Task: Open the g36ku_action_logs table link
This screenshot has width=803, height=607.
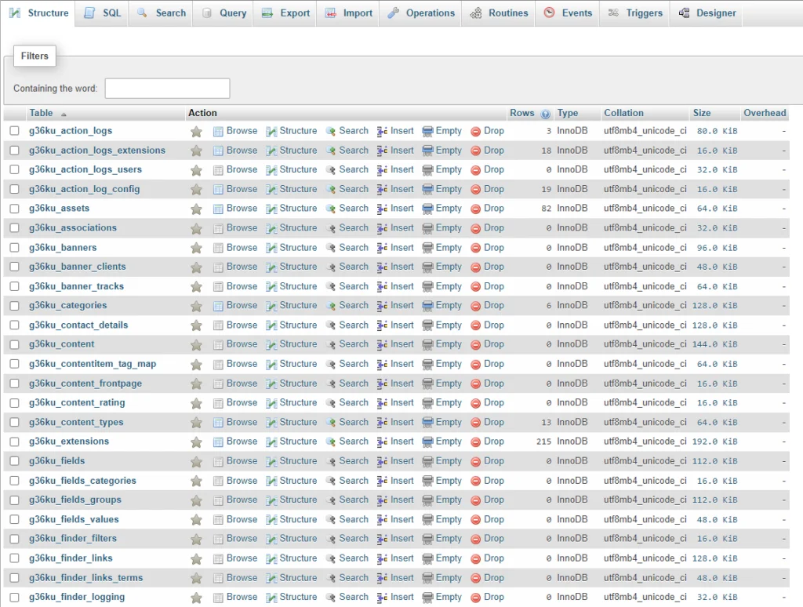Action: (70, 131)
